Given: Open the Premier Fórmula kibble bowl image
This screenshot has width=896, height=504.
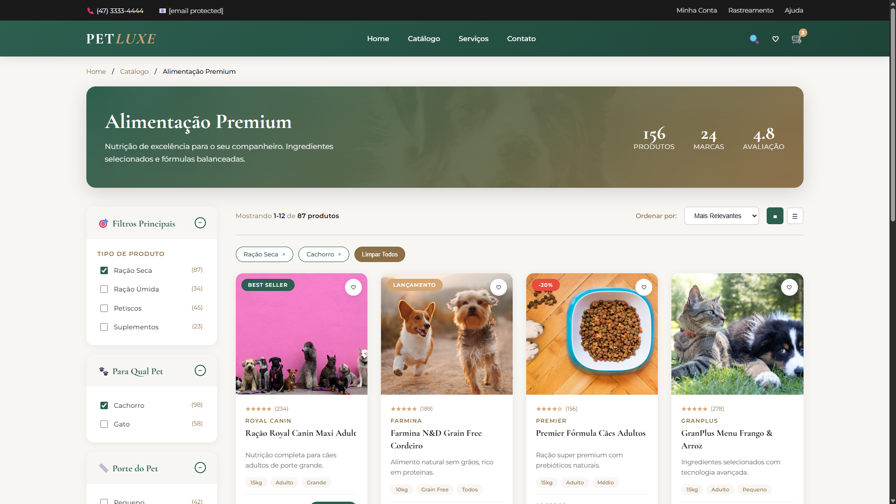Looking at the screenshot, I should tap(592, 334).
